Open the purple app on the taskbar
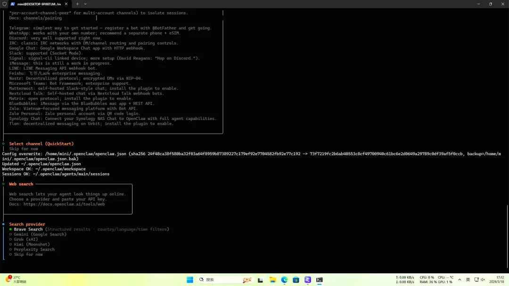This screenshot has height=286, width=509. [x=308, y=280]
